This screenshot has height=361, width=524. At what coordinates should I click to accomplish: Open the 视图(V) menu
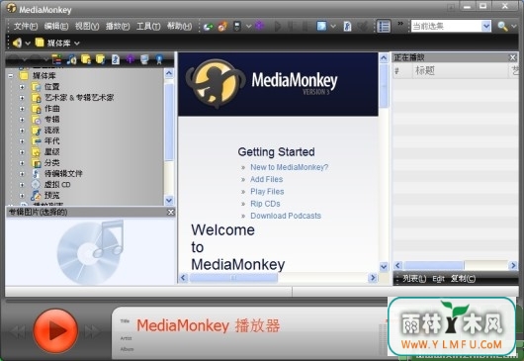point(87,26)
